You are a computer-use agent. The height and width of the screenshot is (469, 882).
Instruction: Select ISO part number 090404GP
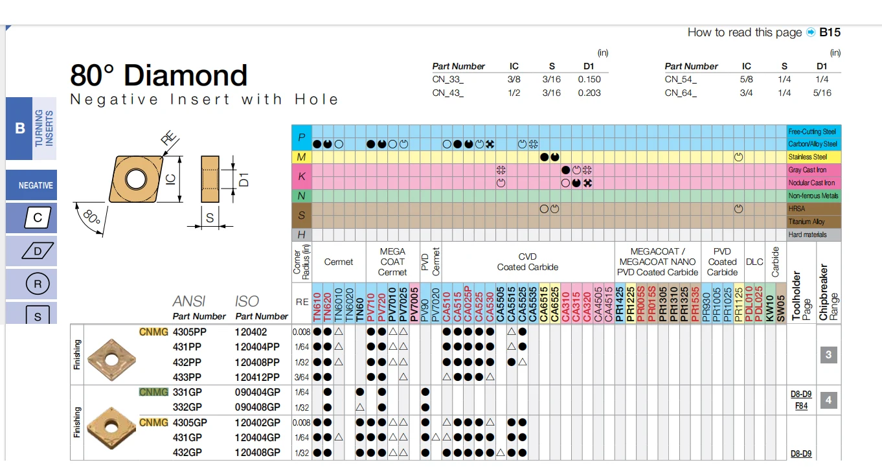[x=258, y=392]
